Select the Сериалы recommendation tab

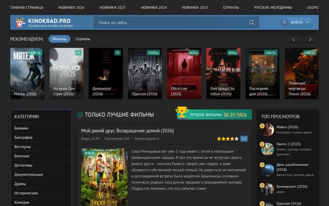tap(83, 39)
